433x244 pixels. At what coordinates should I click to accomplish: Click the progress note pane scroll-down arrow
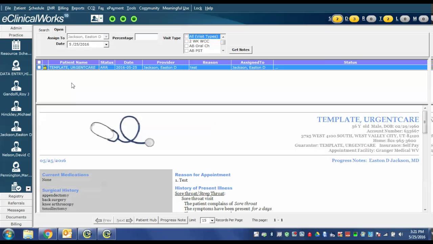425,210
